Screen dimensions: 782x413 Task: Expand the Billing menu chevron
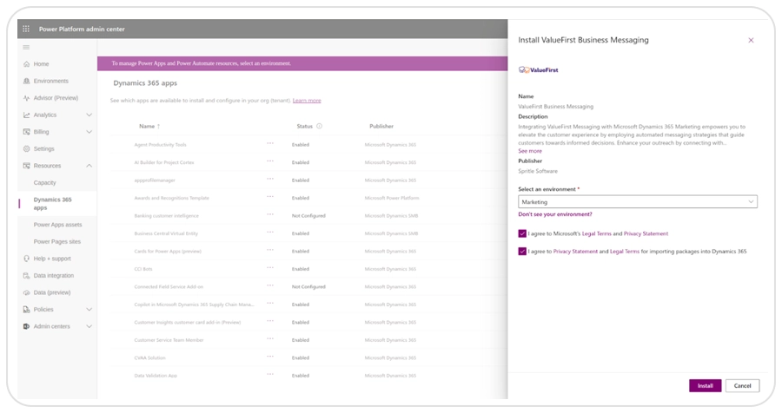(89, 132)
